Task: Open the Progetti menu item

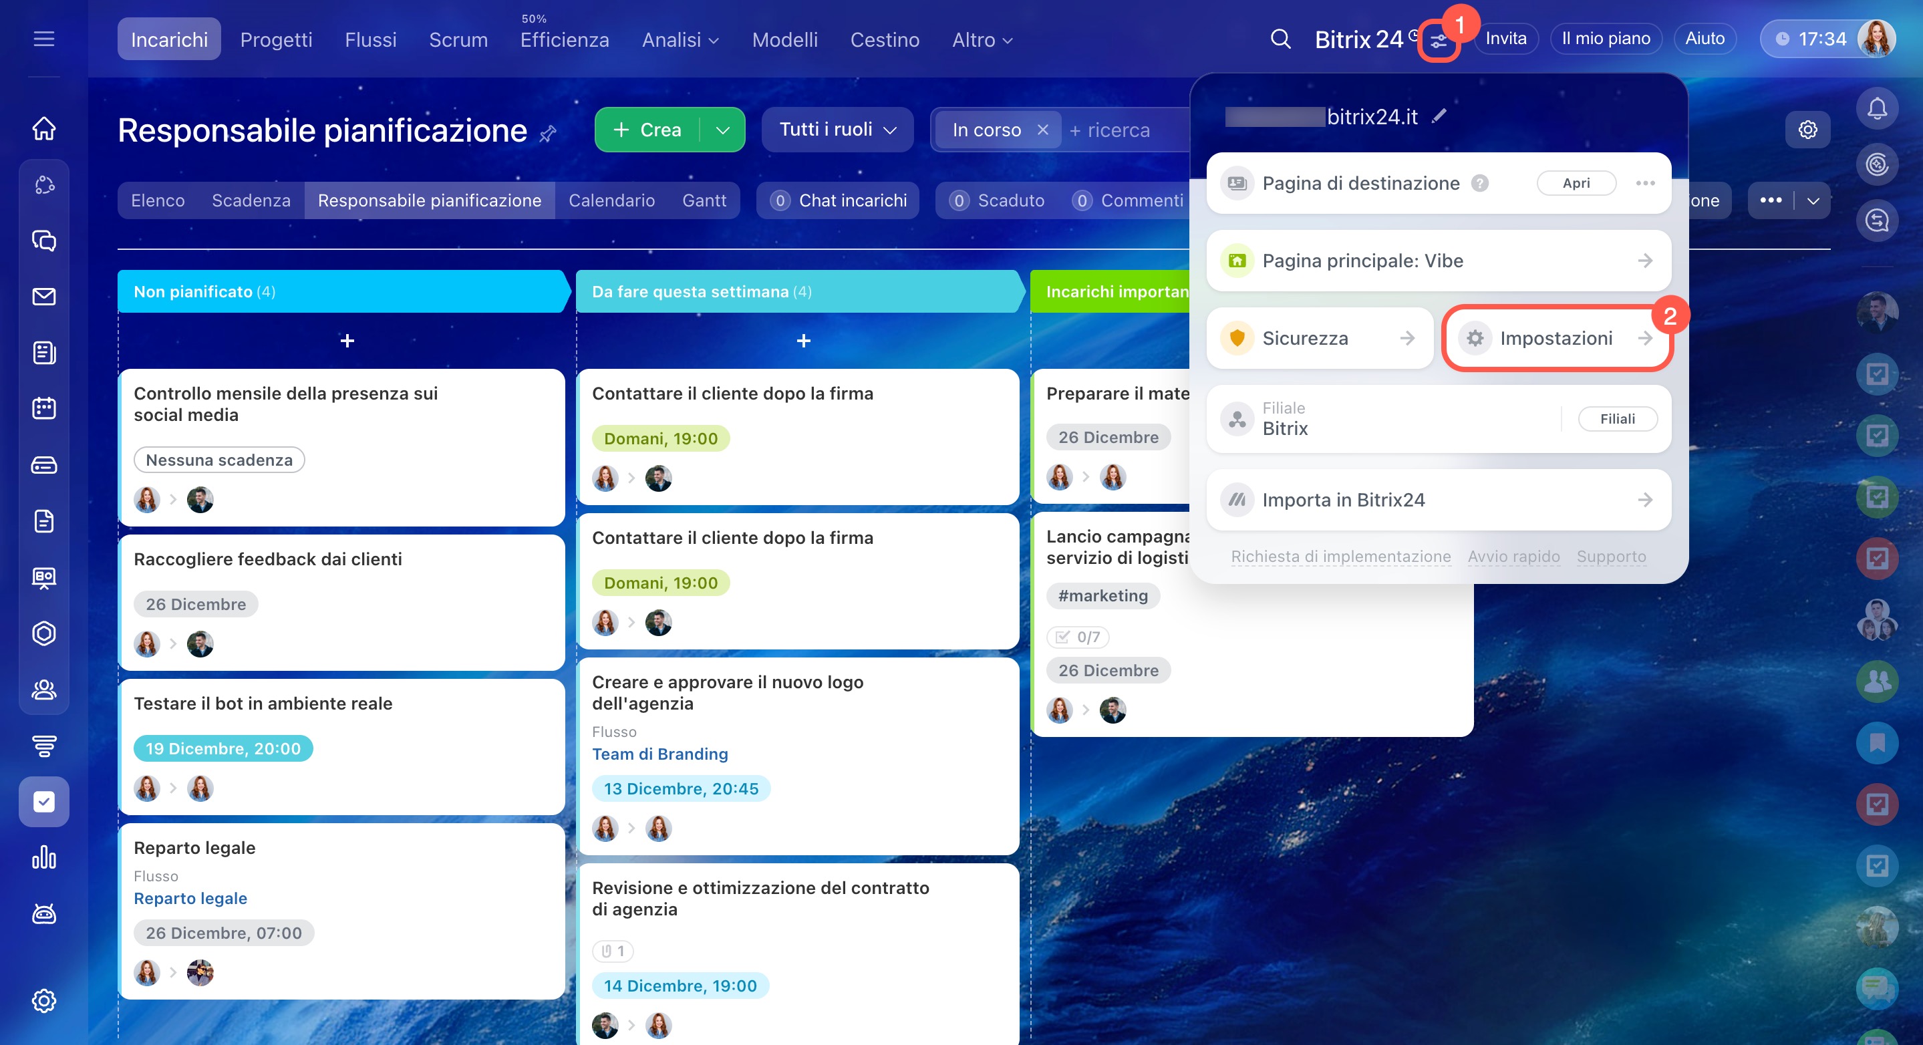Action: pos(275,39)
